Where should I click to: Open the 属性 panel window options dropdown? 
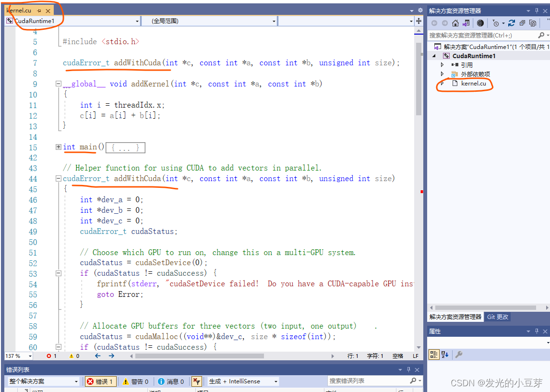[528, 331]
